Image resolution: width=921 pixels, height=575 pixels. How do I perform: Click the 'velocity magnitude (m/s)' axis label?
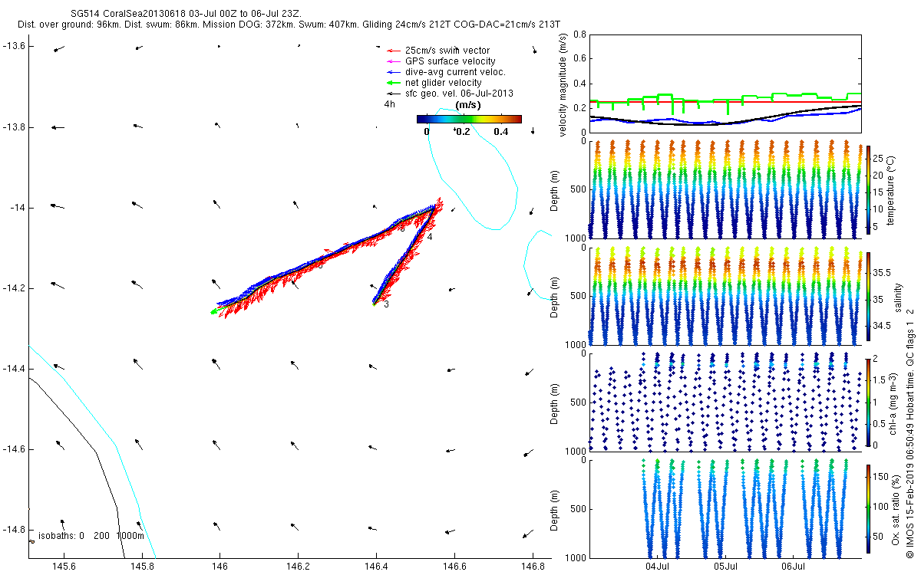click(565, 84)
